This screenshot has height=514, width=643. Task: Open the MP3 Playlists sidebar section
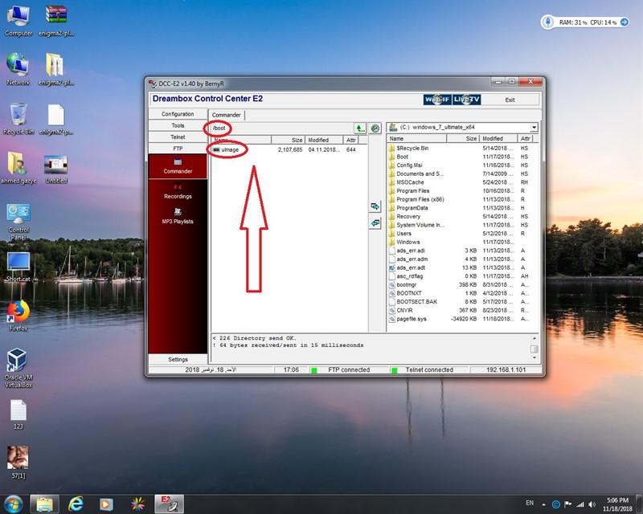click(x=178, y=216)
